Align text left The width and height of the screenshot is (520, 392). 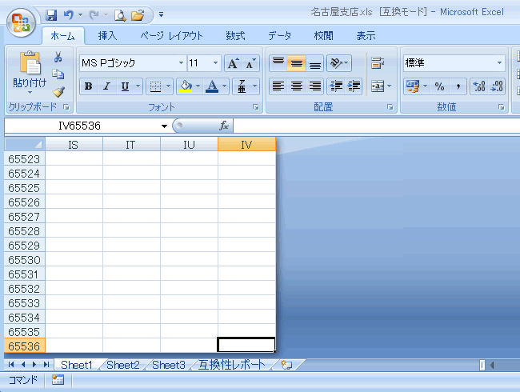(278, 86)
